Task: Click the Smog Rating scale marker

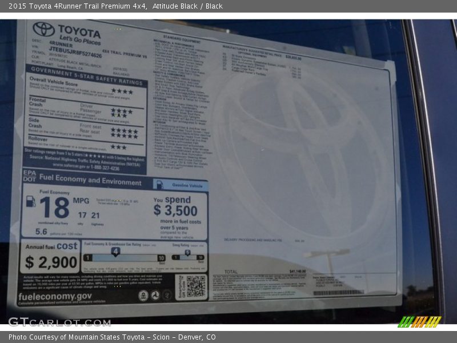Action: tap(187, 253)
